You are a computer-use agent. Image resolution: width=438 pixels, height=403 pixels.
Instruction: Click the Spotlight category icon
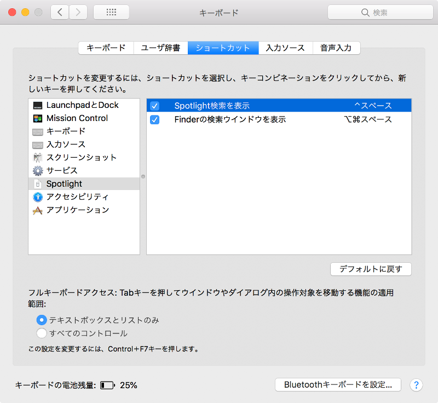[38, 184]
